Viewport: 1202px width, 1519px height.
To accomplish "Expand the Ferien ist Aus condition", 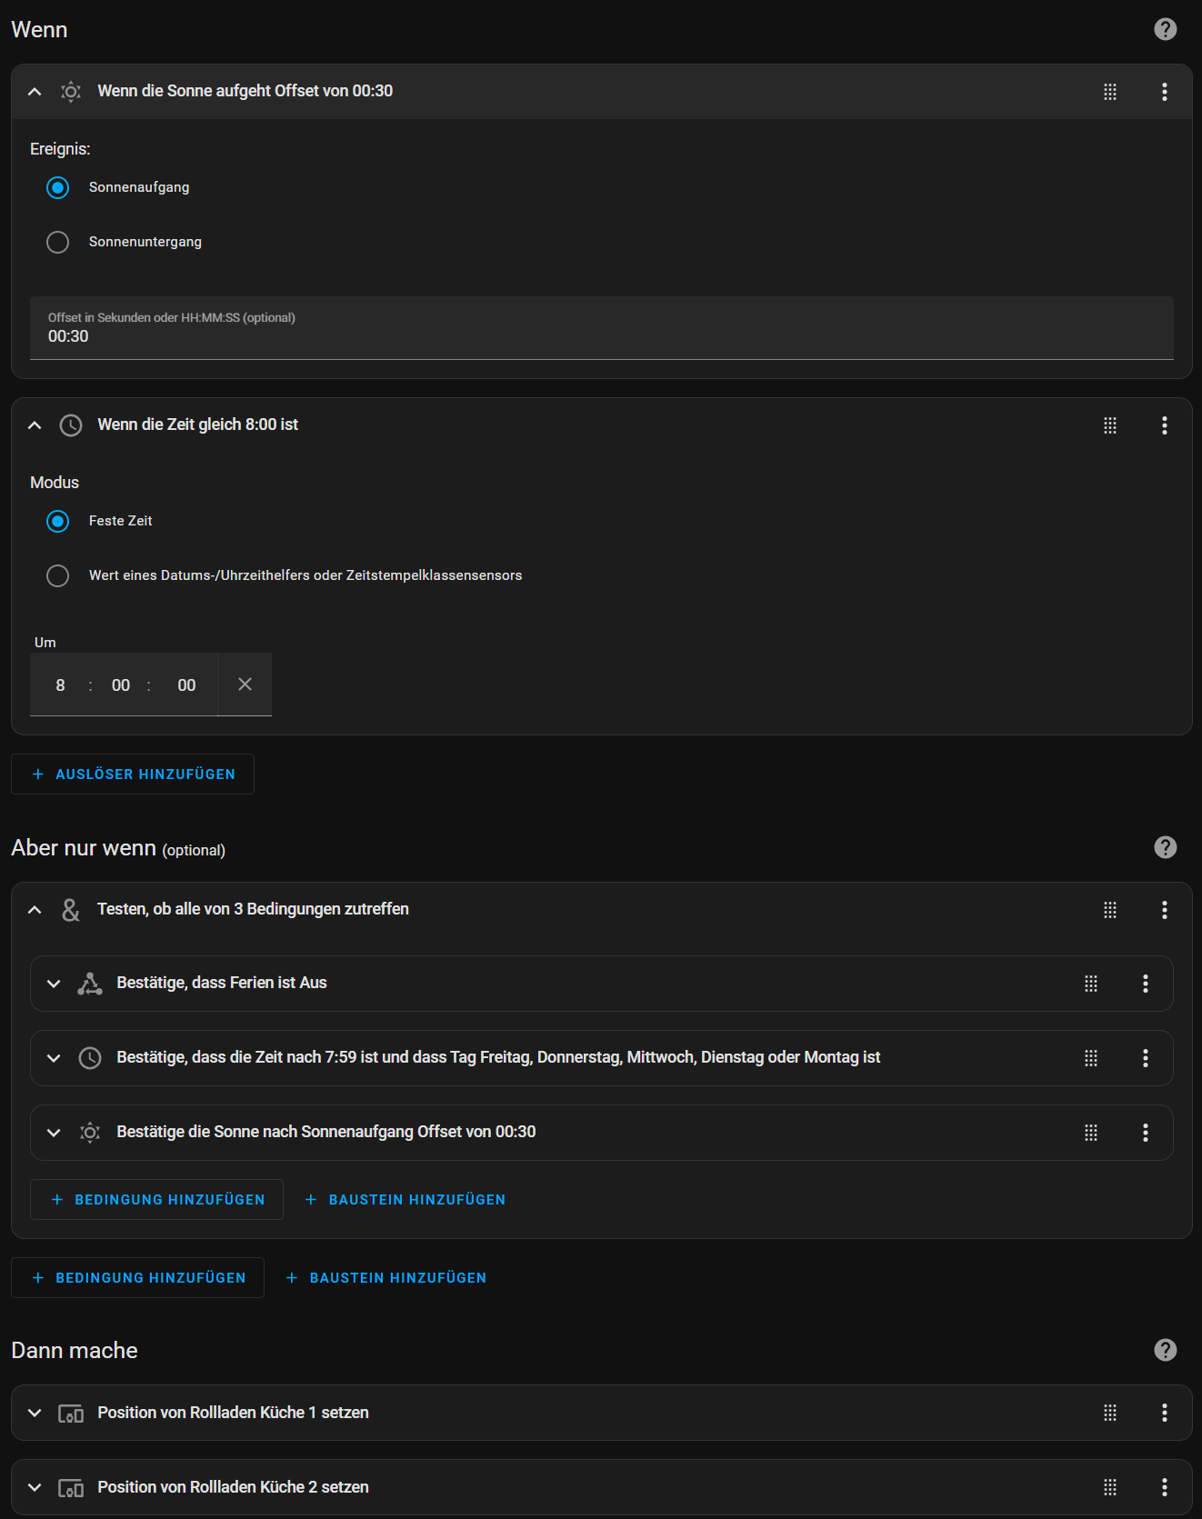I will tap(54, 984).
